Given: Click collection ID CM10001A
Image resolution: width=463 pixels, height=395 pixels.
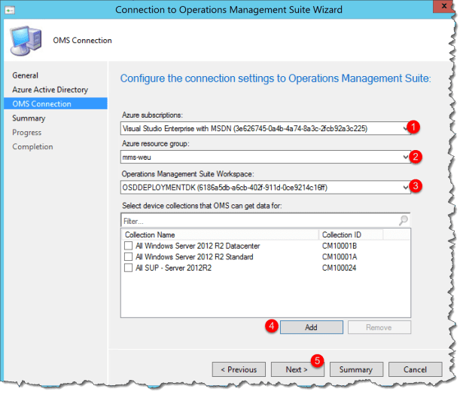Looking at the screenshot, I should [x=340, y=256].
